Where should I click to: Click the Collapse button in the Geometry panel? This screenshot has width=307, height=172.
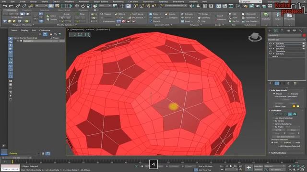pyautogui.click(x=171, y=18)
